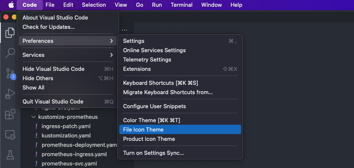
Task: Open the Help menu
Action: click(x=236, y=5)
